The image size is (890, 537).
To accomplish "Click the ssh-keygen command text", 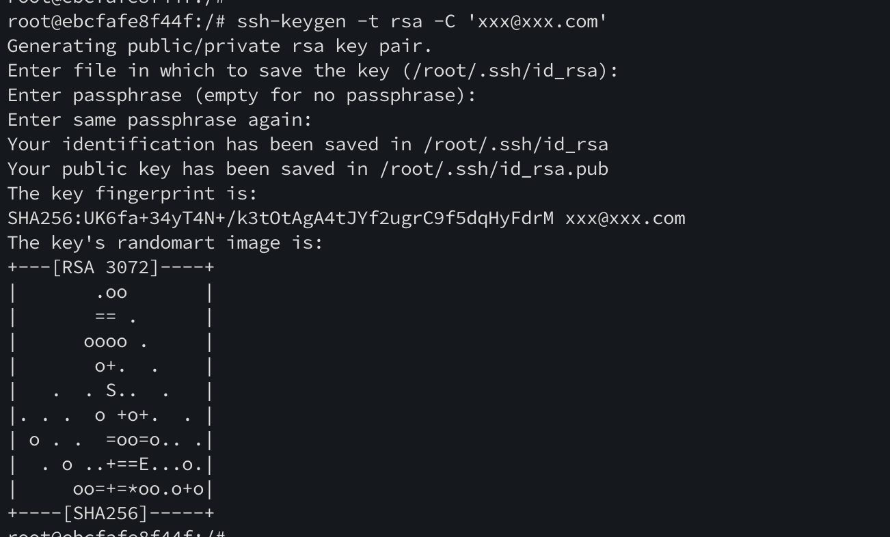I will [x=291, y=21].
